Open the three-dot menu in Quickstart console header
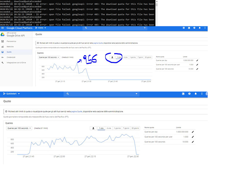This screenshot has height=183, width=243. [202, 94]
